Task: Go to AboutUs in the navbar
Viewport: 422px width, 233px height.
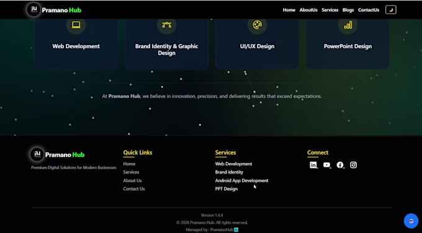Action: tap(308, 10)
